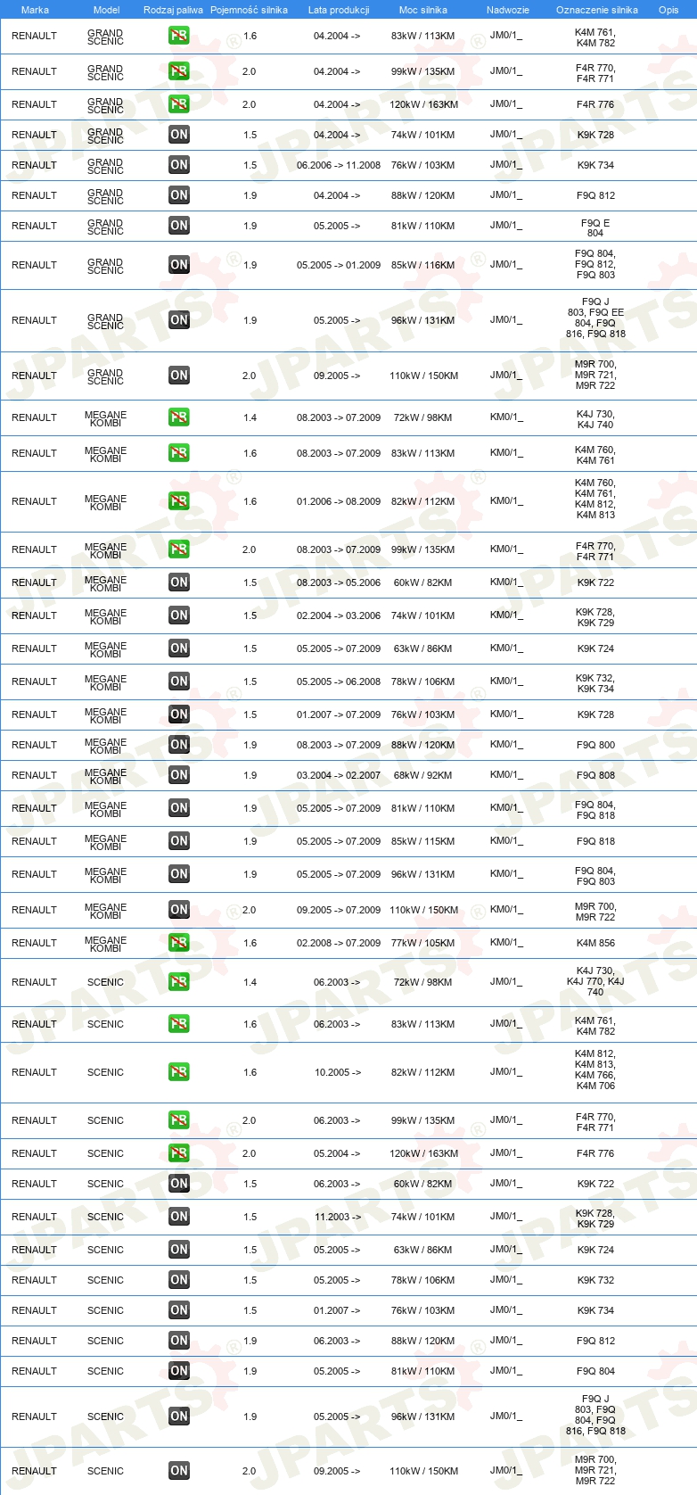Click the diesel ON icon for Grand Scenic K9K 728
This screenshot has width=697, height=1495.
point(179,135)
